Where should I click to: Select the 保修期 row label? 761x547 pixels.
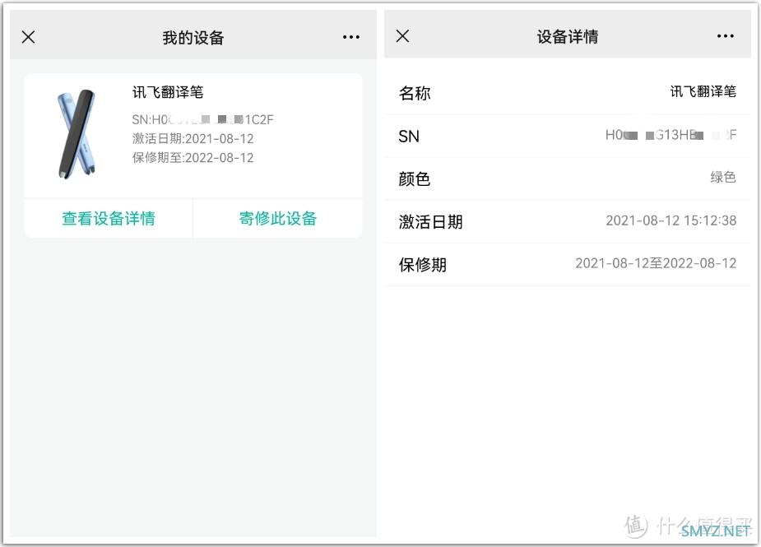click(x=422, y=265)
